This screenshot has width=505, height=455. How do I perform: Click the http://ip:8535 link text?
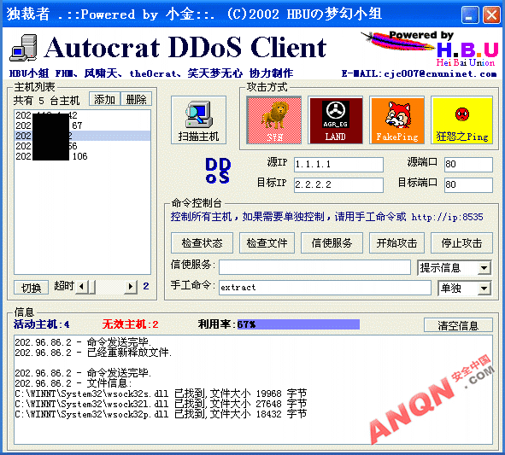tap(447, 217)
